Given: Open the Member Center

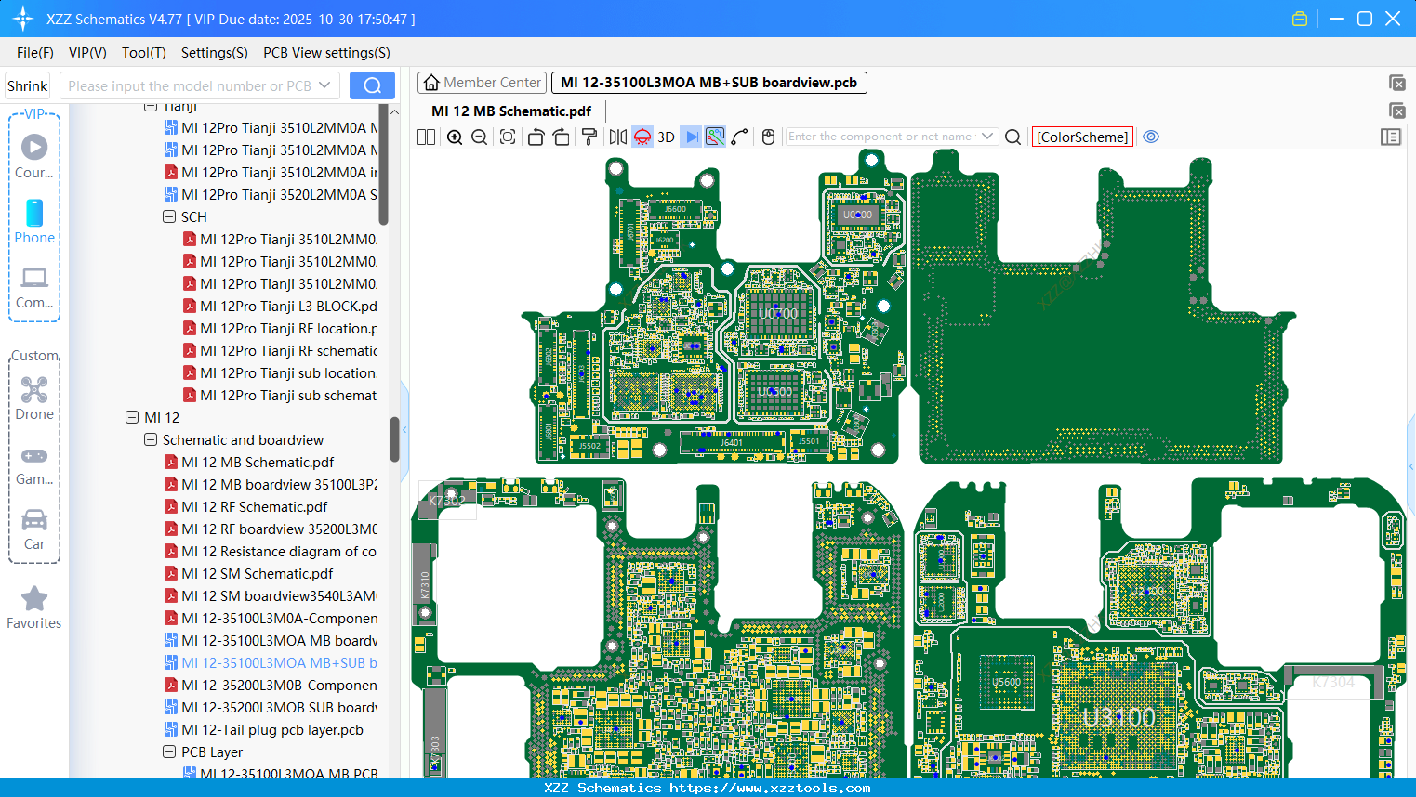Looking at the screenshot, I should (482, 82).
